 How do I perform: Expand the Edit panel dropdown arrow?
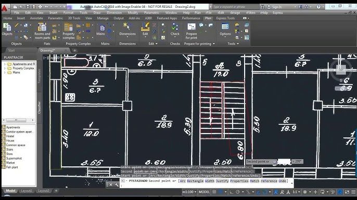[x=157, y=44]
